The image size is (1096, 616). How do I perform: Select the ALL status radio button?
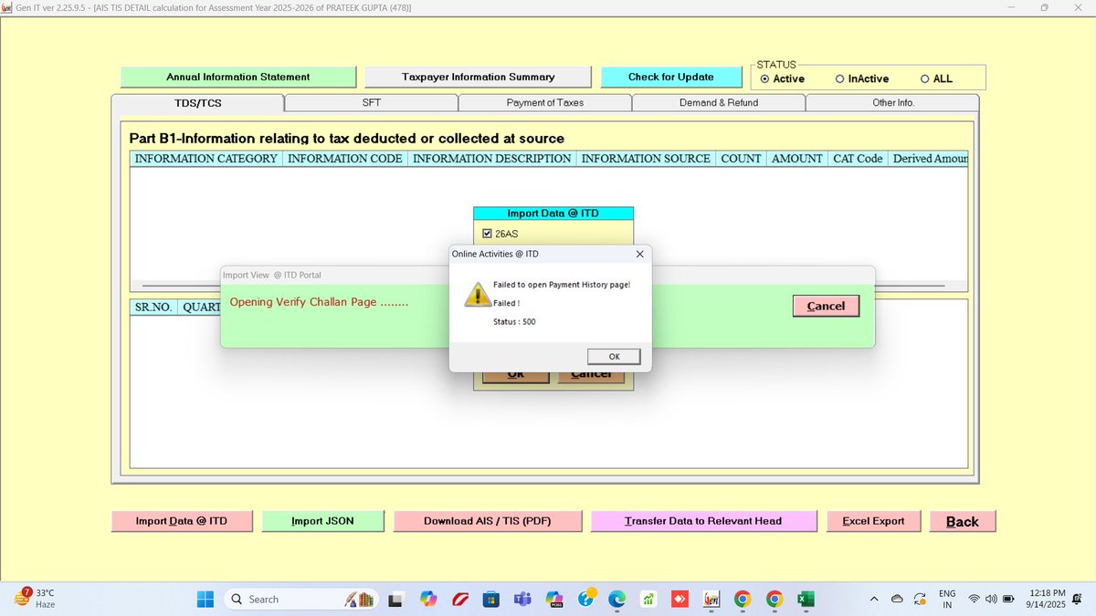pos(925,79)
